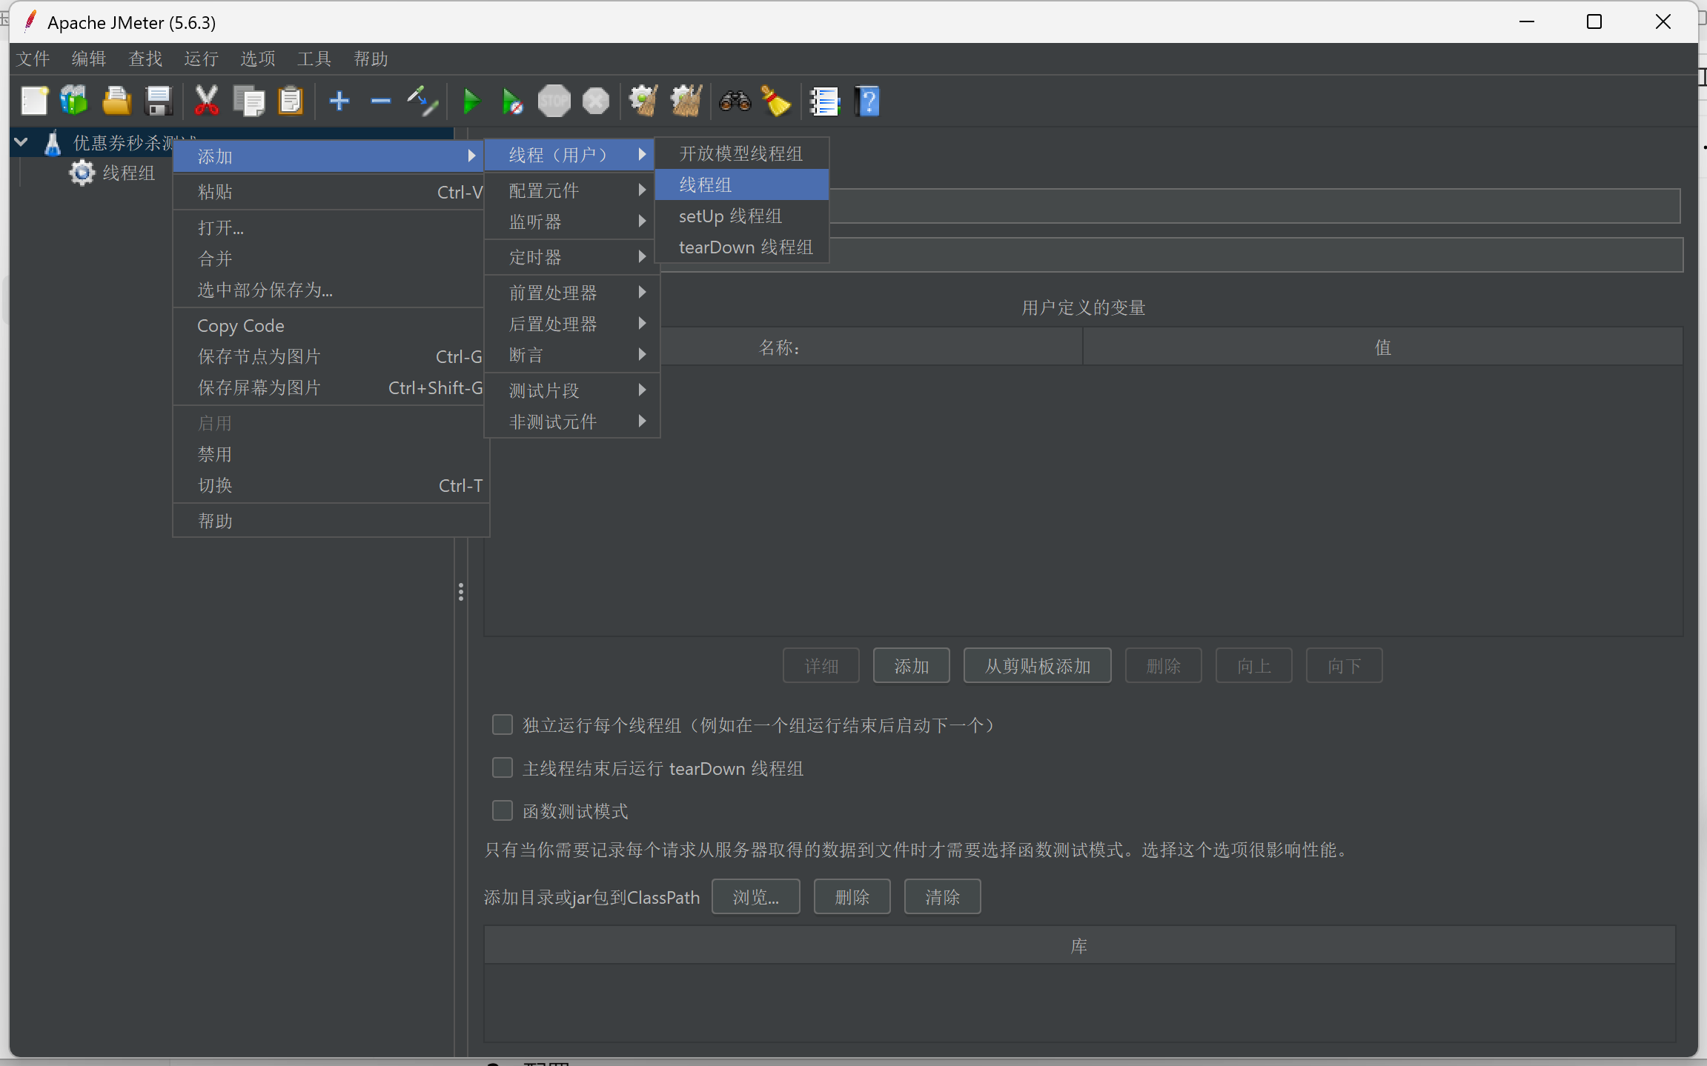The width and height of the screenshot is (1707, 1066).
Task: Select the 线程组 node in the tree
Action: 128,173
